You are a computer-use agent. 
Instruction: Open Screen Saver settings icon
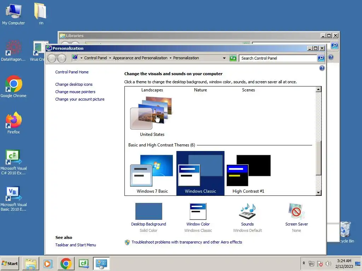(x=297, y=211)
